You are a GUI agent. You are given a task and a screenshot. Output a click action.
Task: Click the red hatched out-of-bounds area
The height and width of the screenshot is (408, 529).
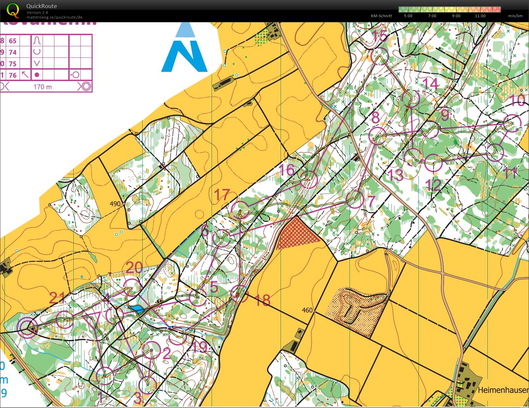click(x=296, y=234)
